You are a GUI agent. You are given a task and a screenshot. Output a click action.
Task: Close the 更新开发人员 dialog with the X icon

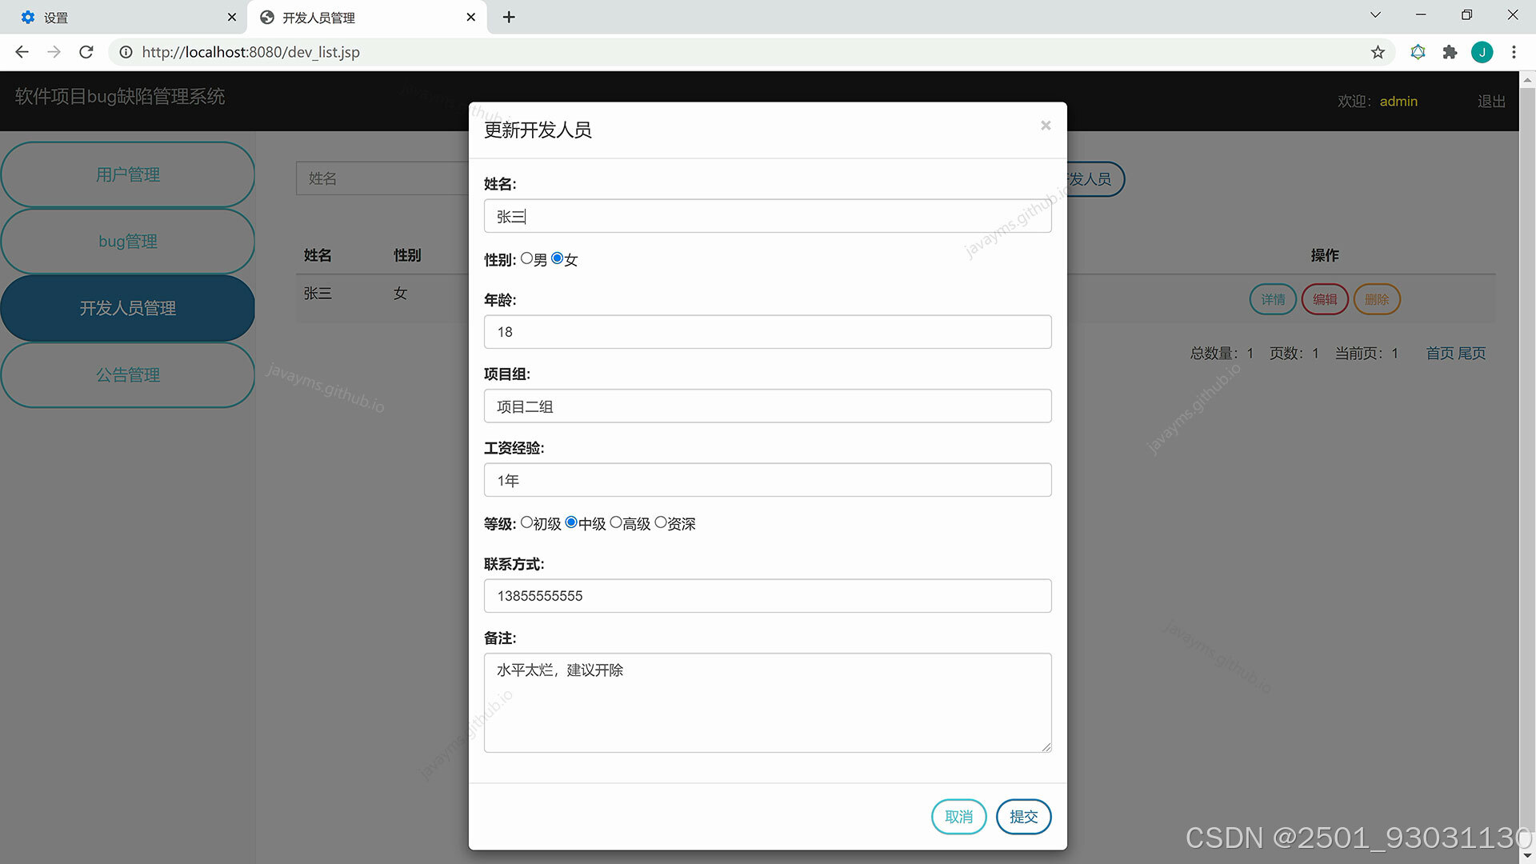tap(1046, 126)
